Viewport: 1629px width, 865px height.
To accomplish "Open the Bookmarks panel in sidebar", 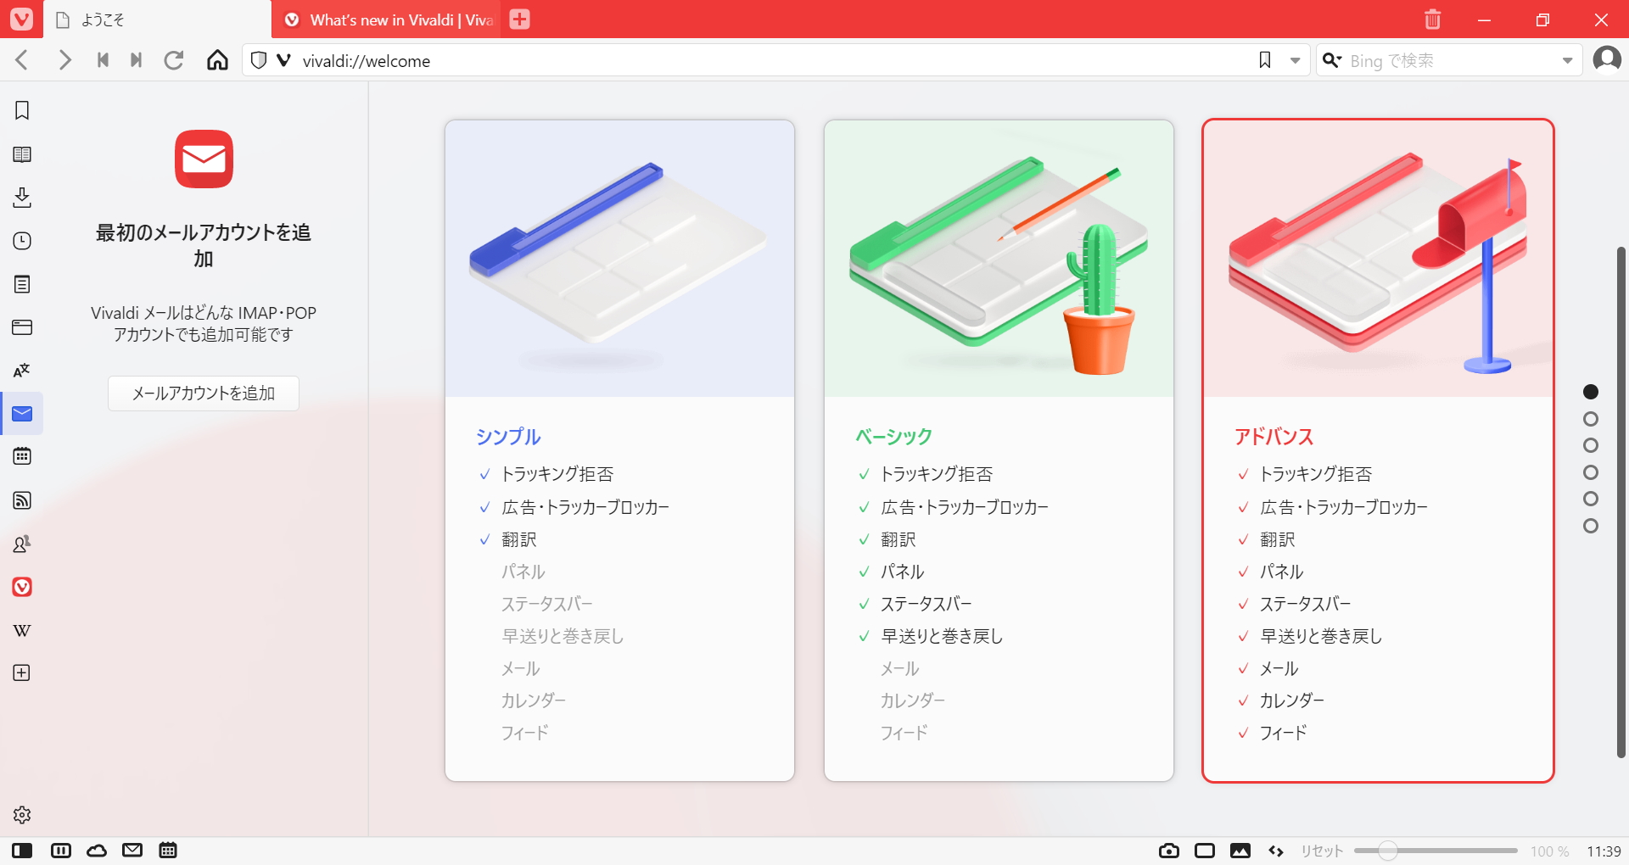I will 22,110.
